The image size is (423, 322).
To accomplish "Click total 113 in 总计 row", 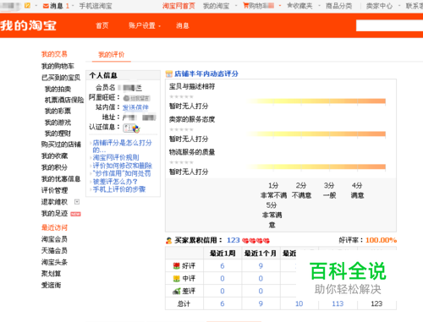I will (338, 303).
